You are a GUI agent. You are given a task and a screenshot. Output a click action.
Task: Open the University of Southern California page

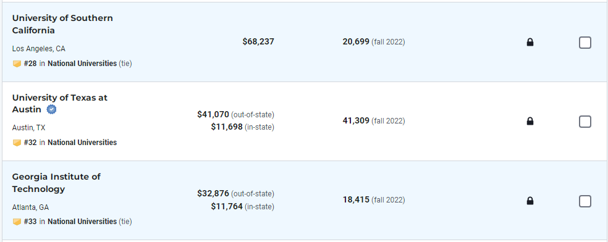pyautogui.click(x=62, y=24)
